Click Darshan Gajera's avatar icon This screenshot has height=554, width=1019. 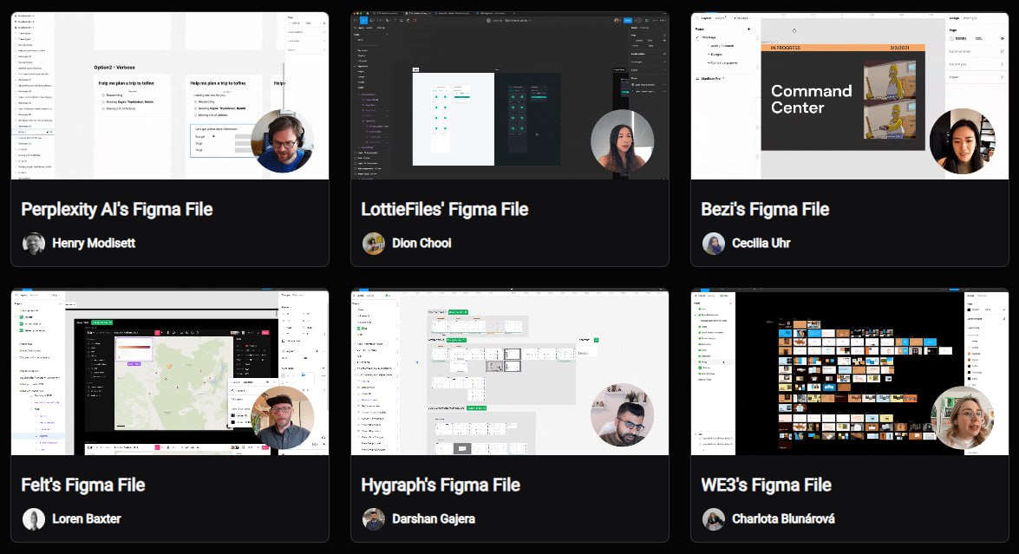coord(374,519)
